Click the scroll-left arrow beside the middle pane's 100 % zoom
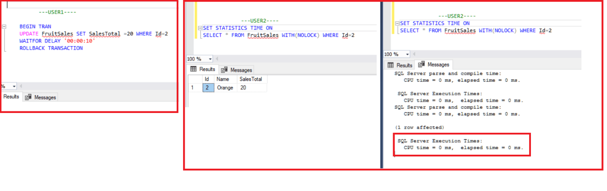The height and width of the screenshot is (191, 607). (217, 59)
